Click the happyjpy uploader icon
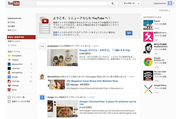The height and width of the screenshot is (119, 181). [x=68, y=84]
